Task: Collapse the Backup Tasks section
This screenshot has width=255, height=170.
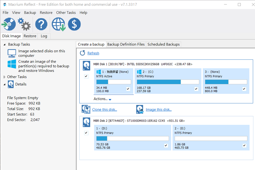Action: coord(4,45)
